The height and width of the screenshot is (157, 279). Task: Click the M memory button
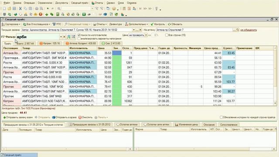[140, 9]
